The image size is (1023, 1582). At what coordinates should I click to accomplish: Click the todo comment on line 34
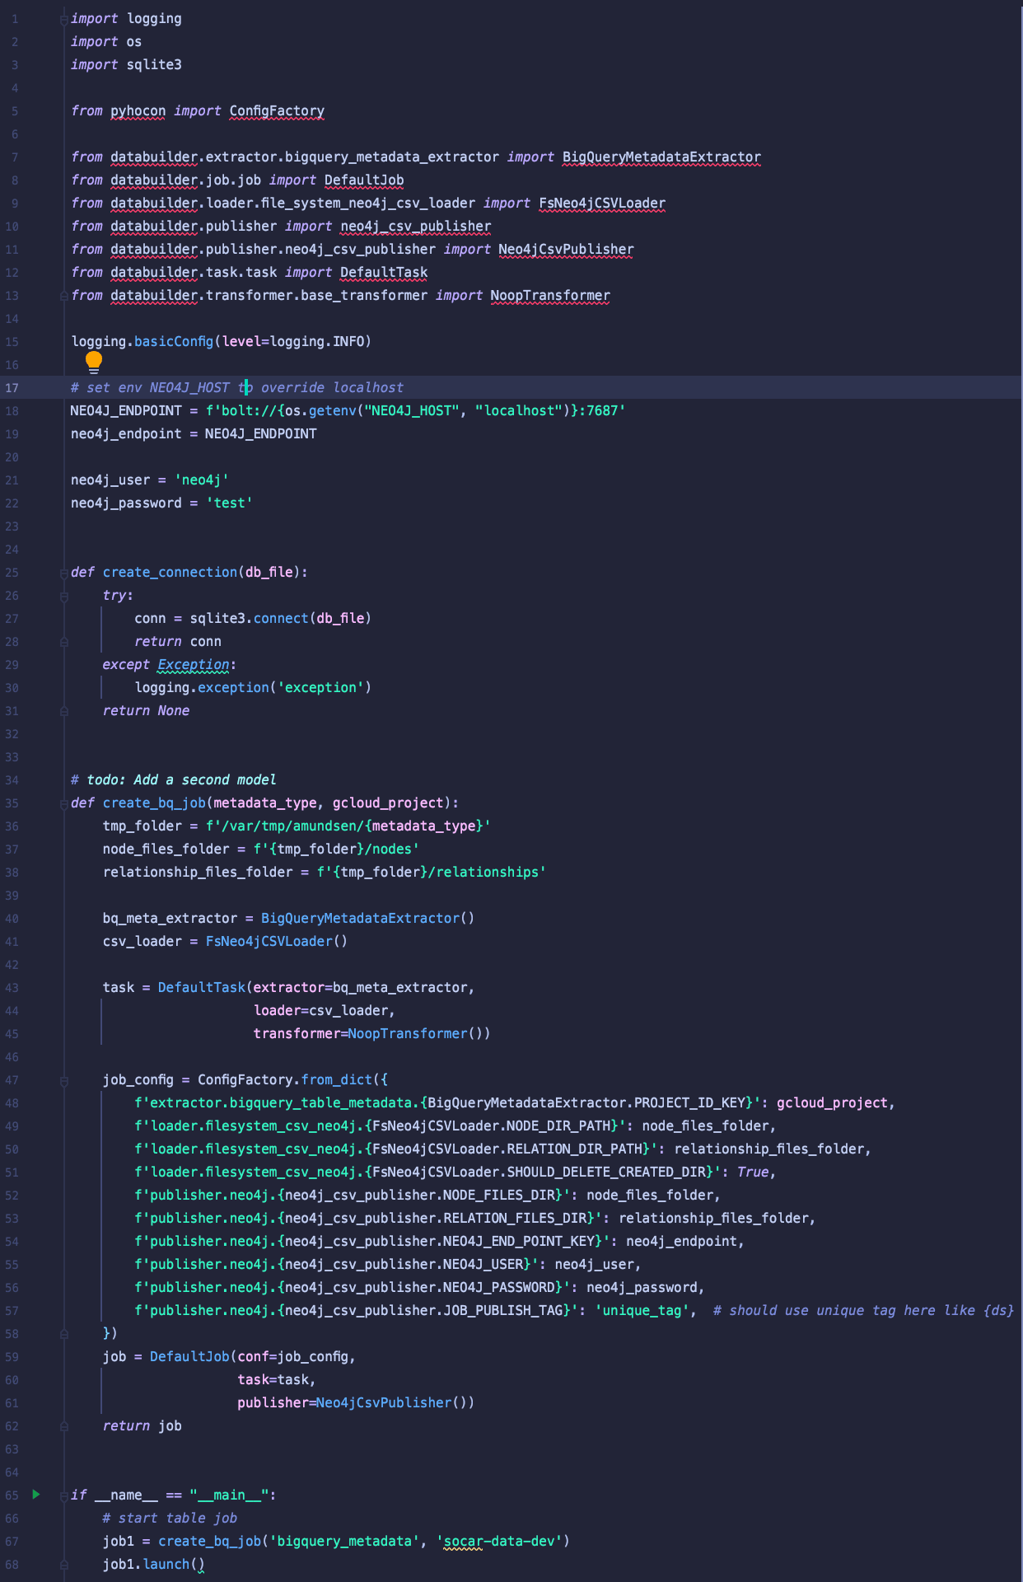(174, 779)
